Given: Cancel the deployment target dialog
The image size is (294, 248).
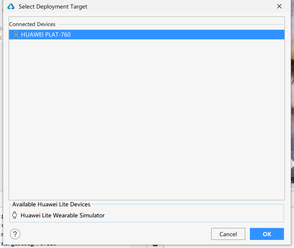Looking at the screenshot, I should click(x=228, y=234).
